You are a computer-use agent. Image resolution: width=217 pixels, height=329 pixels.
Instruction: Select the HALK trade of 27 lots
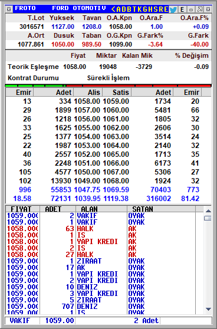tap(101, 255)
